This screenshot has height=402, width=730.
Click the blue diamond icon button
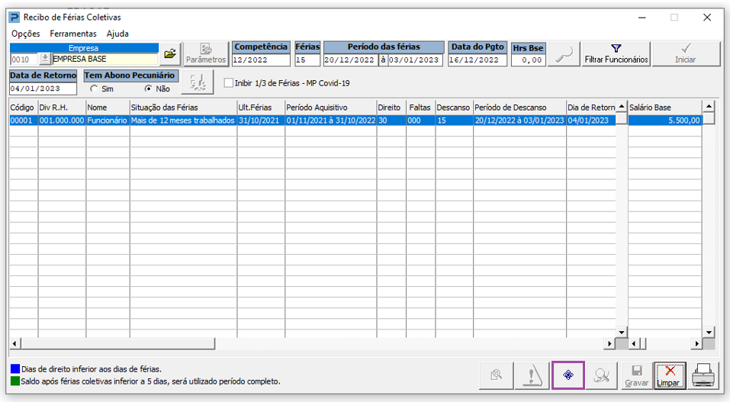568,375
